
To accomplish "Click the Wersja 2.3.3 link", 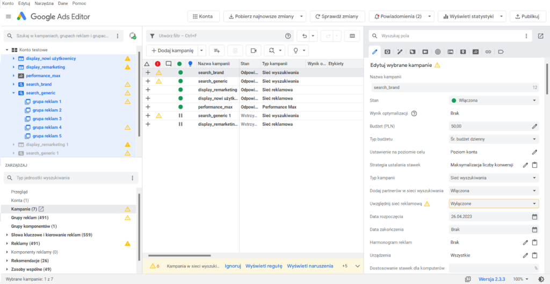I will pos(493,279).
